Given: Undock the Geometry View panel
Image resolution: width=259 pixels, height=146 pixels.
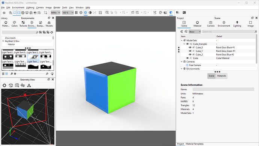Looking at the screenshot, I should [x=49, y=79].
